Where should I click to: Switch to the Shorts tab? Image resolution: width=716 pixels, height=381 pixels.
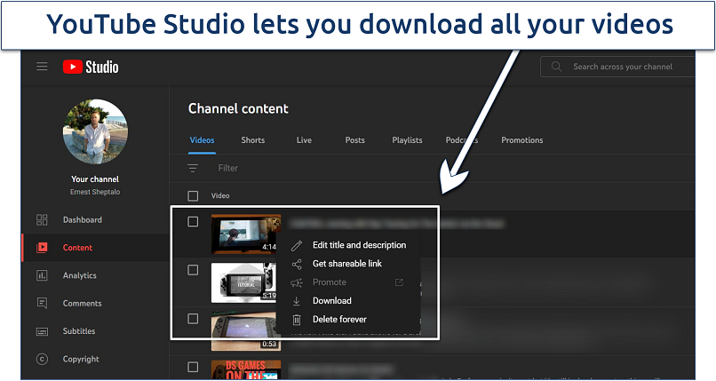coord(253,140)
